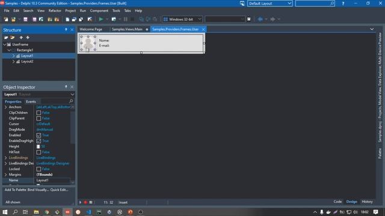Screen dimensions: 385x216
Task: Click the forward navigation arrow in toolbar
Action: pos(273,19)
